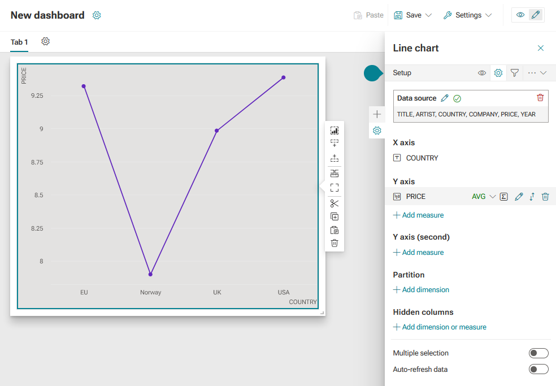Viewport: 556px width, 386px height.
Task: Click the sigma summary icon for PRICE
Action: point(503,197)
